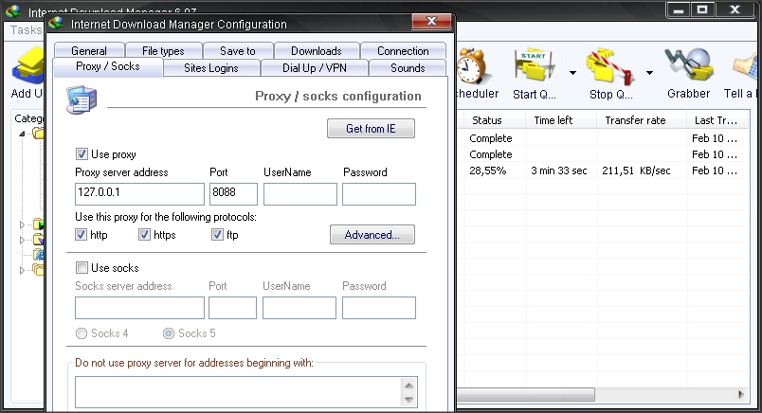762x413 pixels.
Task: Click the Last Try column header
Action: coord(716,120)
